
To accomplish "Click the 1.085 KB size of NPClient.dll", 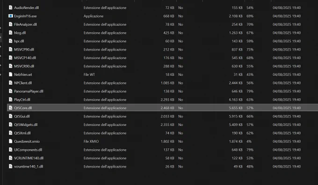I will tap(167, 83).
